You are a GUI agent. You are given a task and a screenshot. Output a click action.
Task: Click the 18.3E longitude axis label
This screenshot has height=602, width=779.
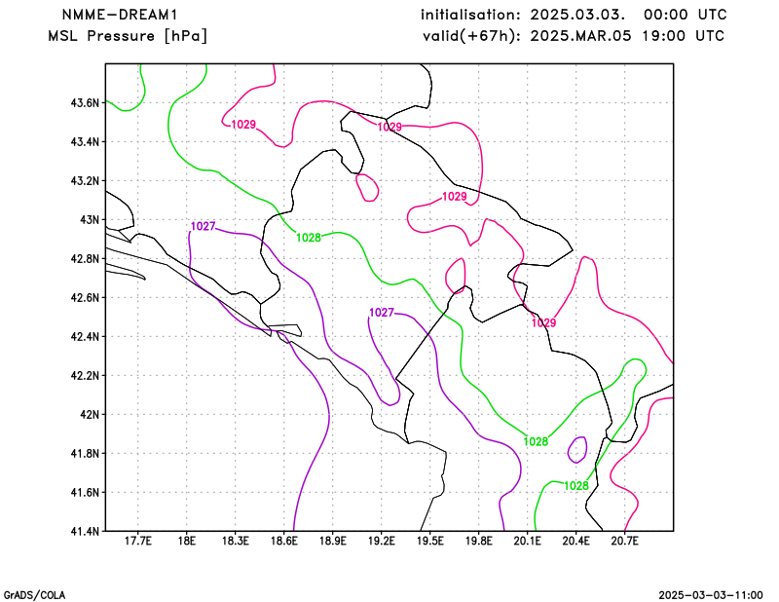coord(235,541)
